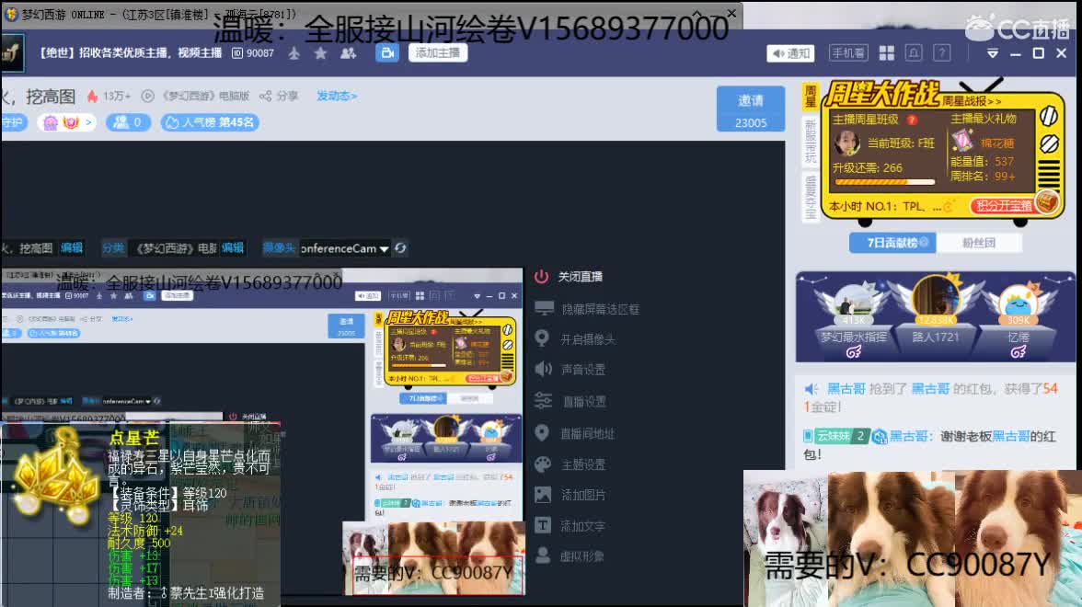Select 声音设置 menu entry
Screen dimensions: 1082x607
(x=582, y=370)
